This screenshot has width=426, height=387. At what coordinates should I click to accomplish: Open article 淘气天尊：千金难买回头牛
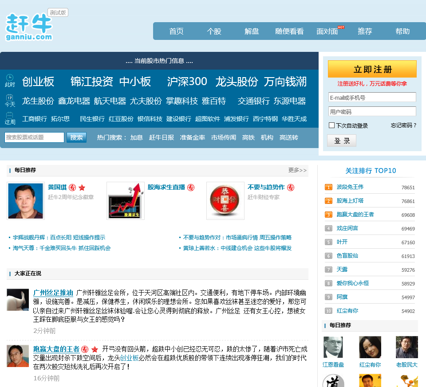point(62,248)
